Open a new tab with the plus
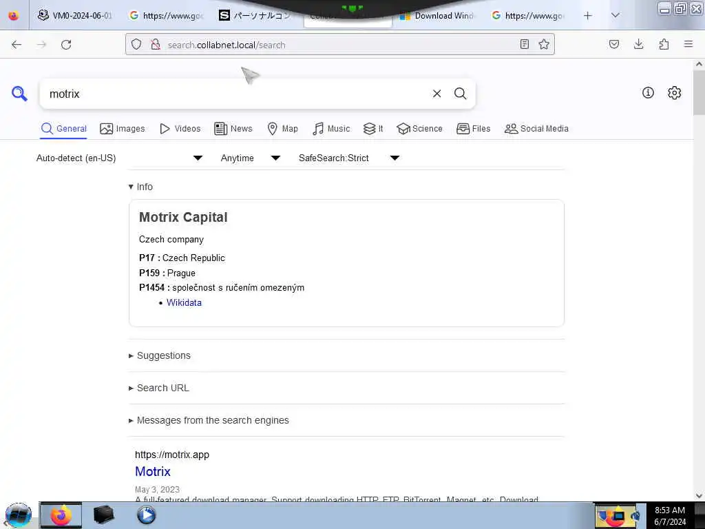This screenshot has height=529, width=705. (x=588, y=16)
